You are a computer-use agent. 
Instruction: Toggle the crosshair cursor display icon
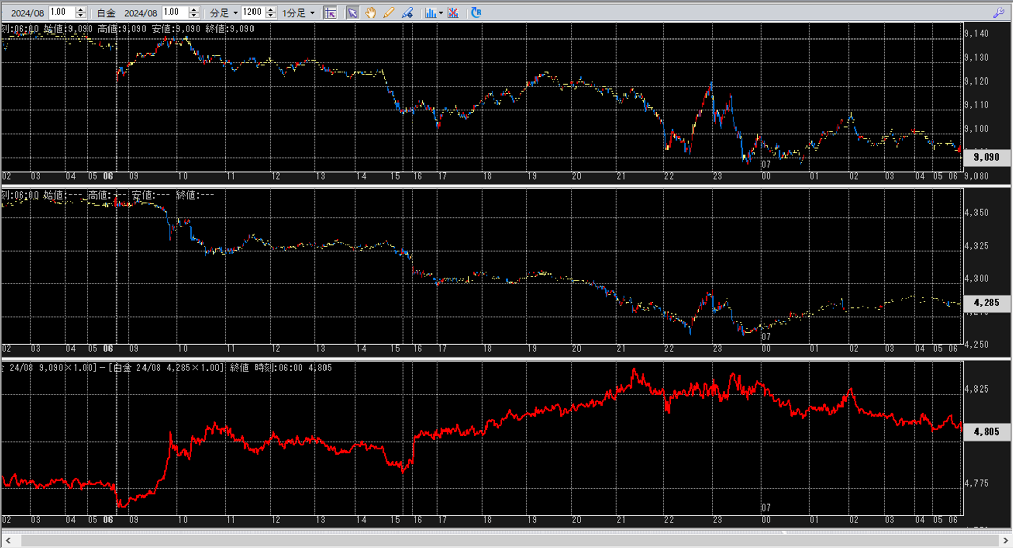[x=330, y=13]
